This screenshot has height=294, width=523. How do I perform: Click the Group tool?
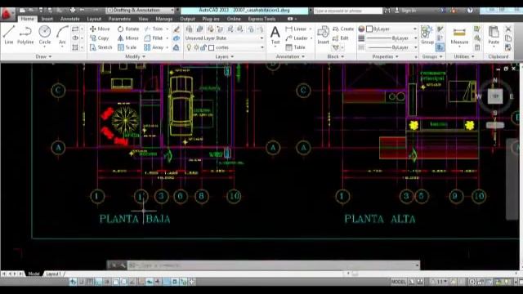click(427, 35)
